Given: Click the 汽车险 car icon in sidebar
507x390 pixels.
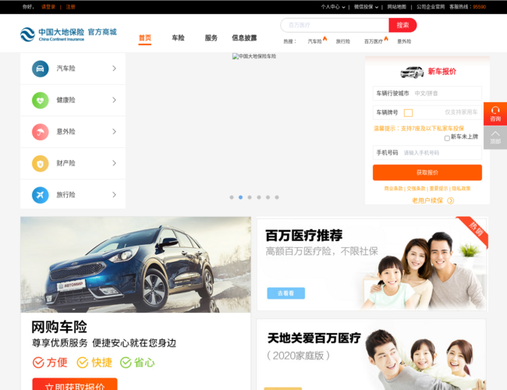Looking at the screenshot, I should coord(41,69).
